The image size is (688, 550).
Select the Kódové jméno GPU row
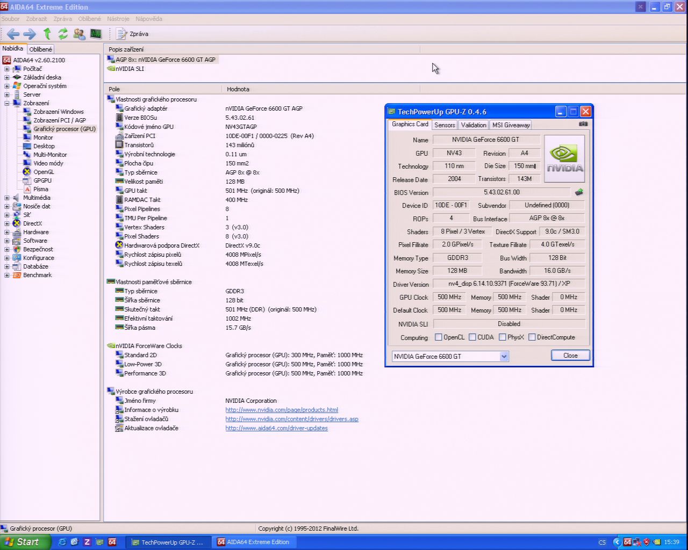point(187,127)
